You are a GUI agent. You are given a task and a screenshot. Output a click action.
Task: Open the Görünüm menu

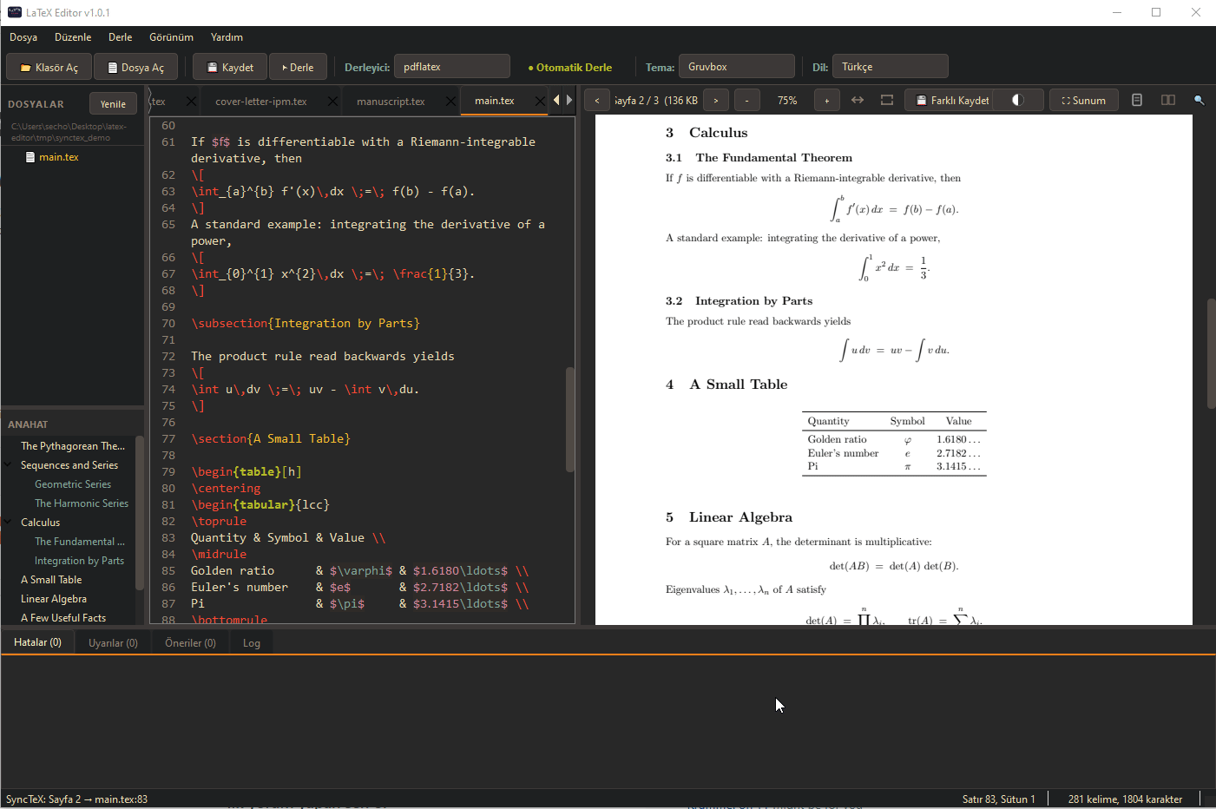coord(171,37)
